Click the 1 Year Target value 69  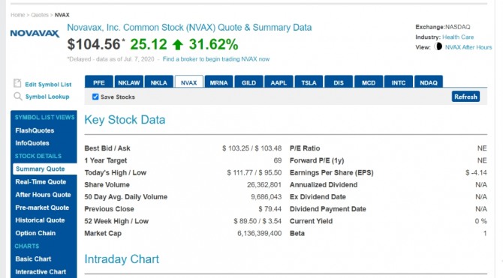(x=278, y=160)
